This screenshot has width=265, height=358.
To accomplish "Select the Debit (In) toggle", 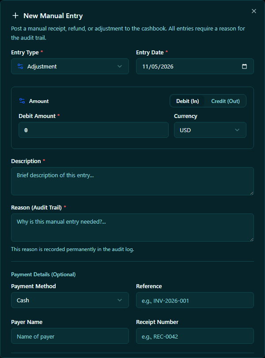I will point(187,101).
